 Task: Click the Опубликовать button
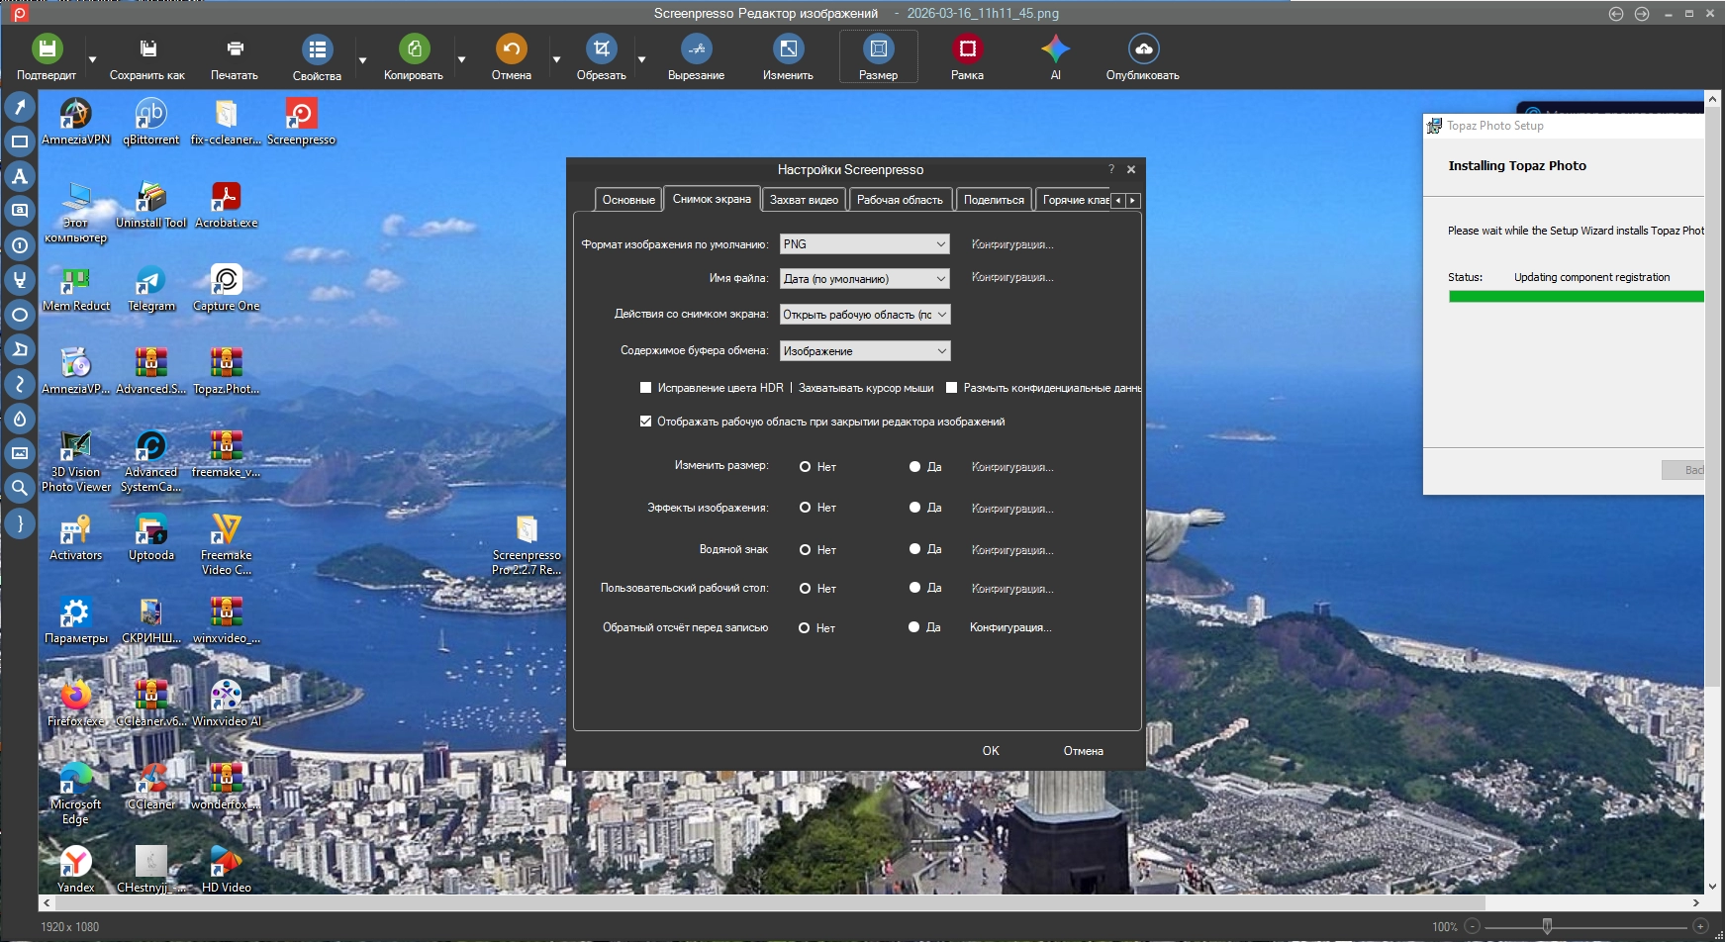click(x=1142, y=58)
